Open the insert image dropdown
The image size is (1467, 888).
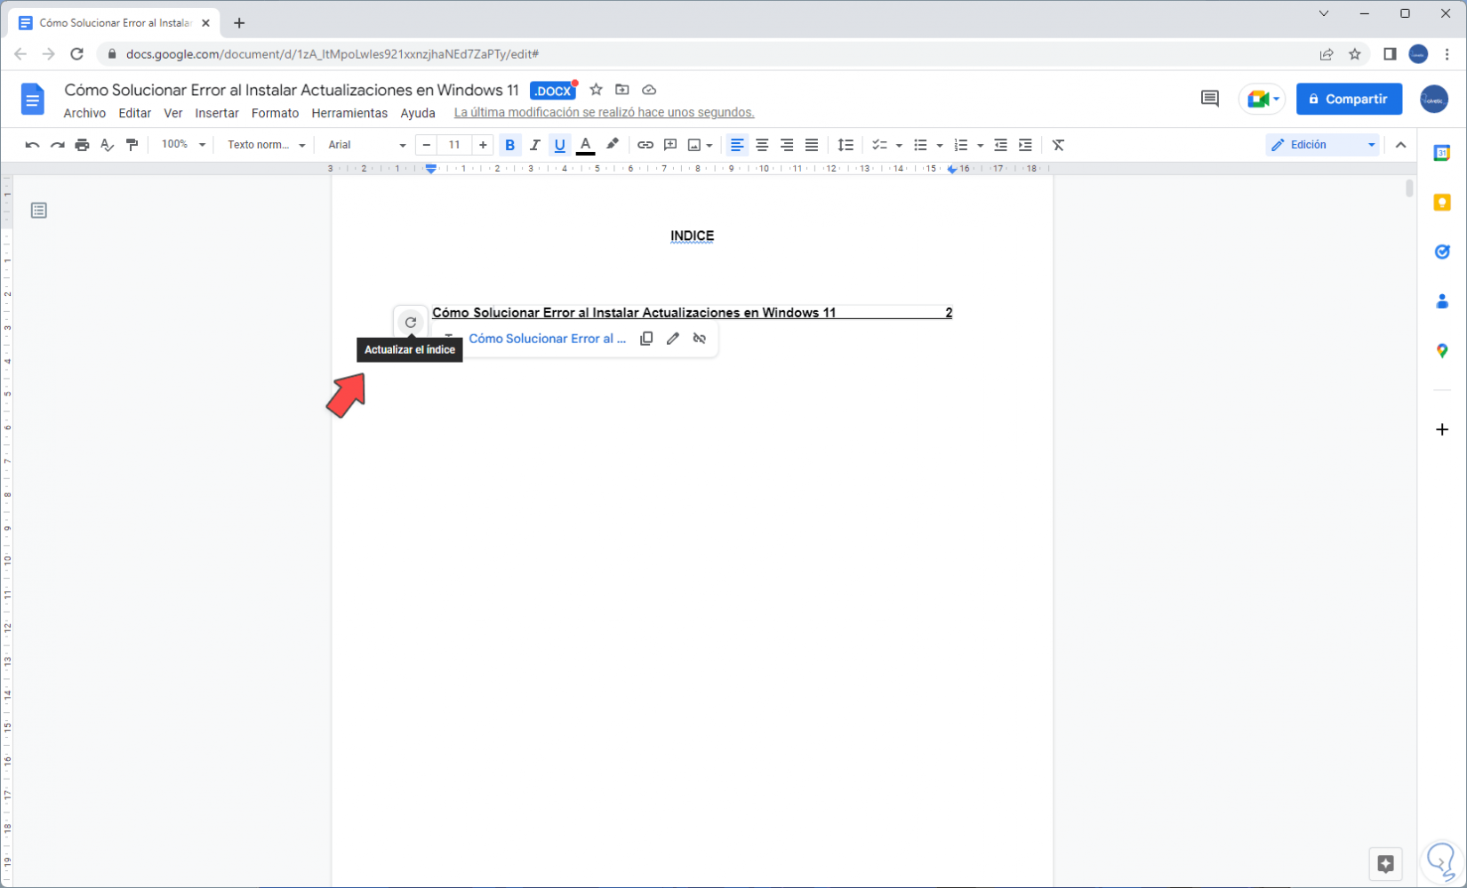[x=700, y=145]
